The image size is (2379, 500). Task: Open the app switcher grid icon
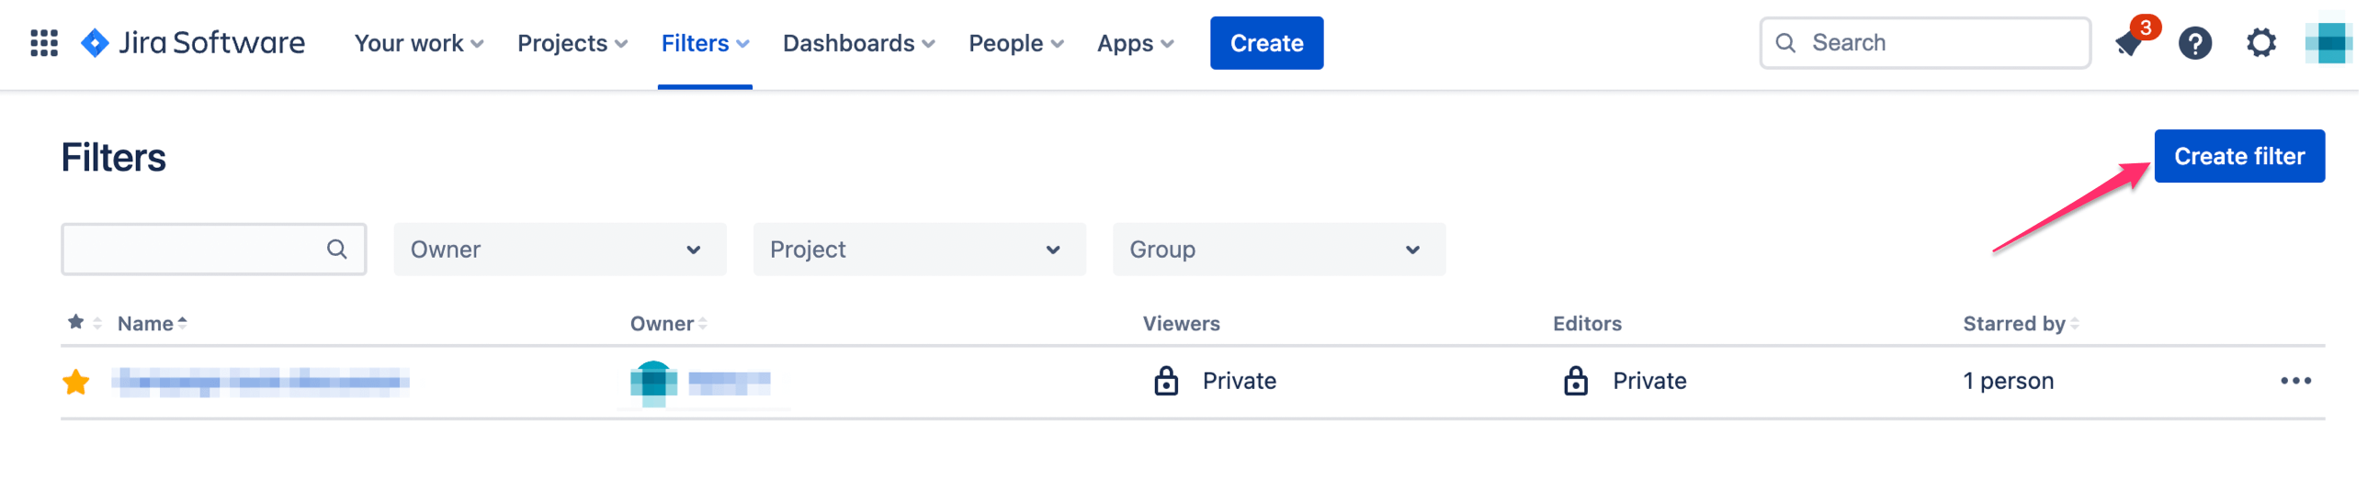click(x=44, y=43)
